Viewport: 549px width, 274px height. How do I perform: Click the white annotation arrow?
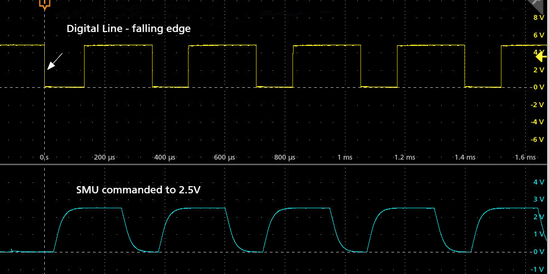coord(55,61)
